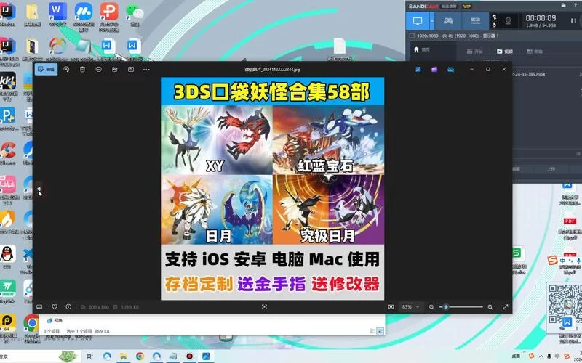Click the Bandicam VIP badge

466,6
